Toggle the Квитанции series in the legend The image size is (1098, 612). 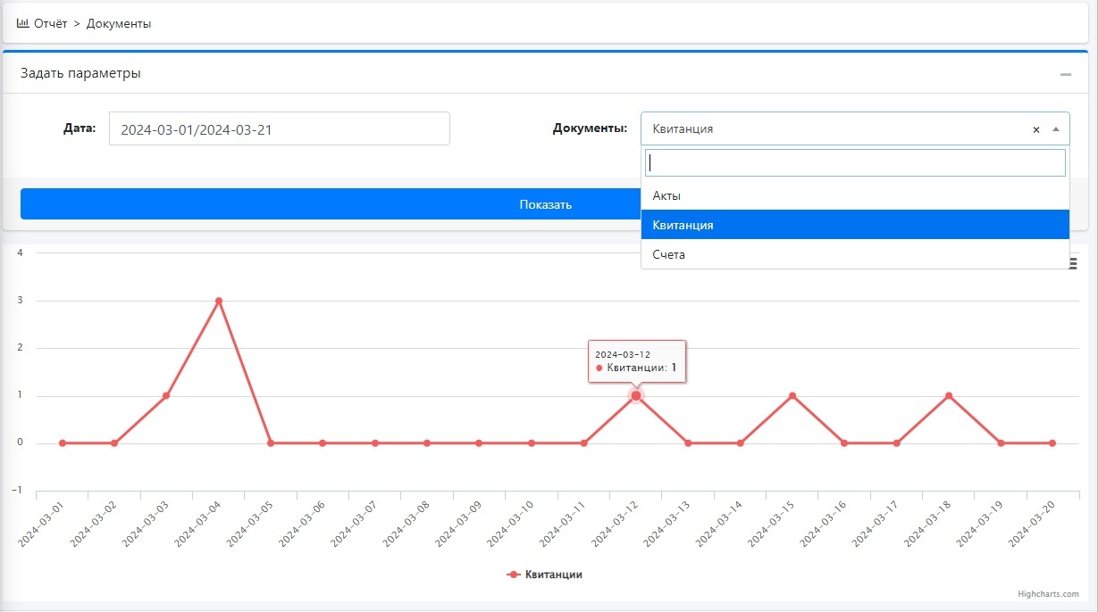click(x=545, y=575)
